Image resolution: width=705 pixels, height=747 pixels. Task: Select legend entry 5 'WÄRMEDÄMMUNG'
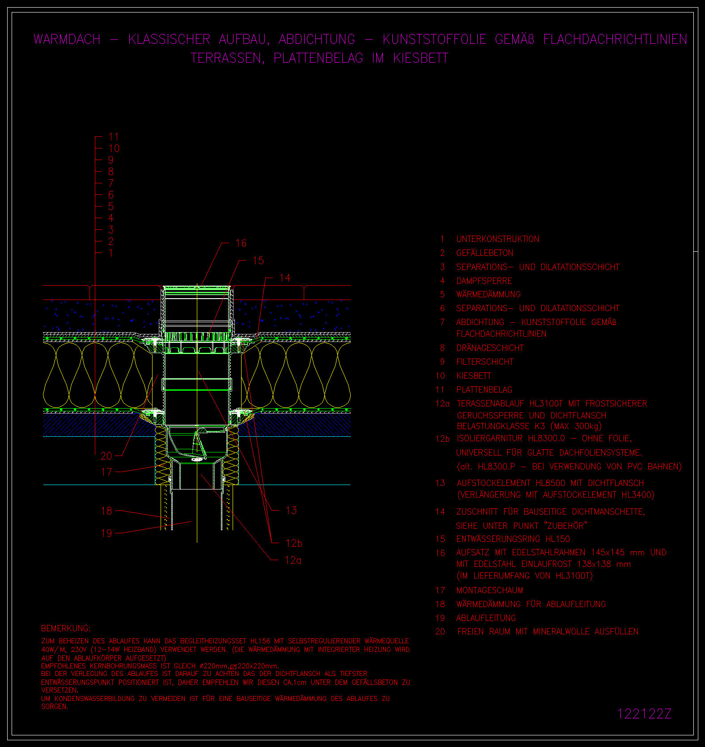click(488, 295)
